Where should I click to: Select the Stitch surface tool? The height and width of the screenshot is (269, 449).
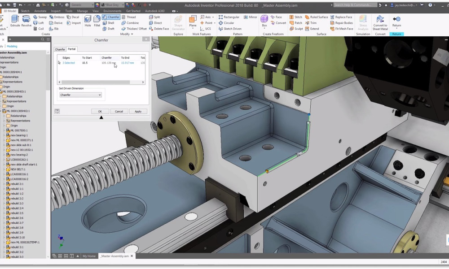click(296, 17)
